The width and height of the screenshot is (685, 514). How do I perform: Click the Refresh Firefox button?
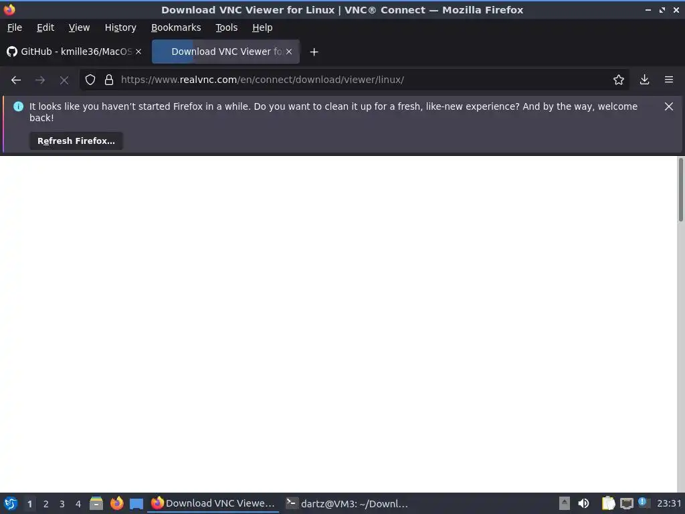76,141
